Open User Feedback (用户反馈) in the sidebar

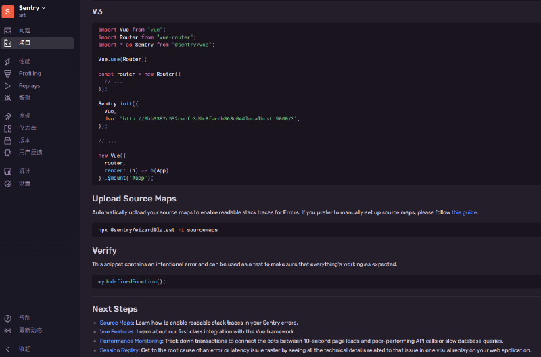30,152
